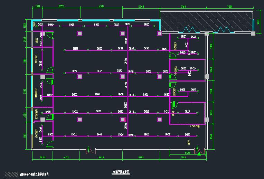Screen dimensions: 264x179
Task: Click the LOGO wall label
Action: click(x=195, y=126)
